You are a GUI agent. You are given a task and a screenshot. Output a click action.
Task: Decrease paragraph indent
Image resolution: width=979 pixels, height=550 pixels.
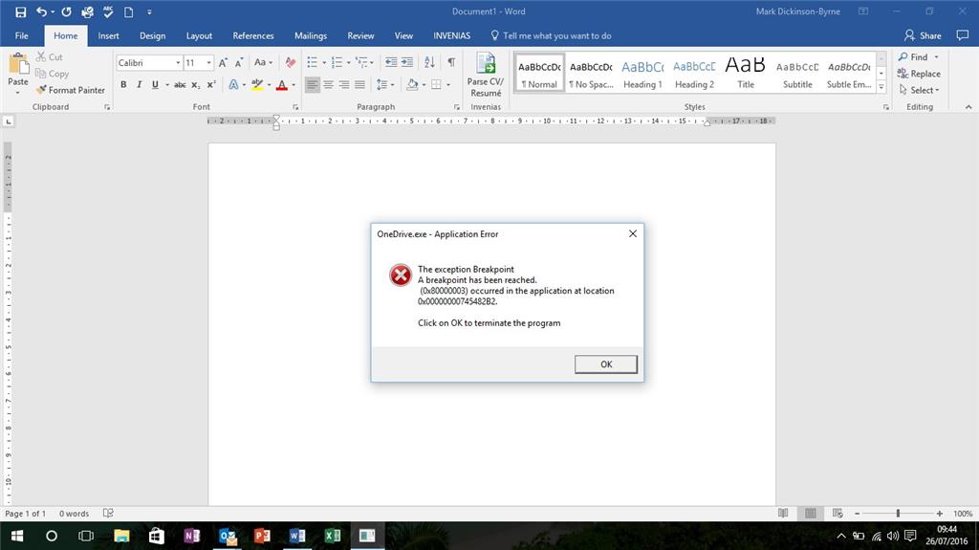pyautogui.click(x=391, y=62)
